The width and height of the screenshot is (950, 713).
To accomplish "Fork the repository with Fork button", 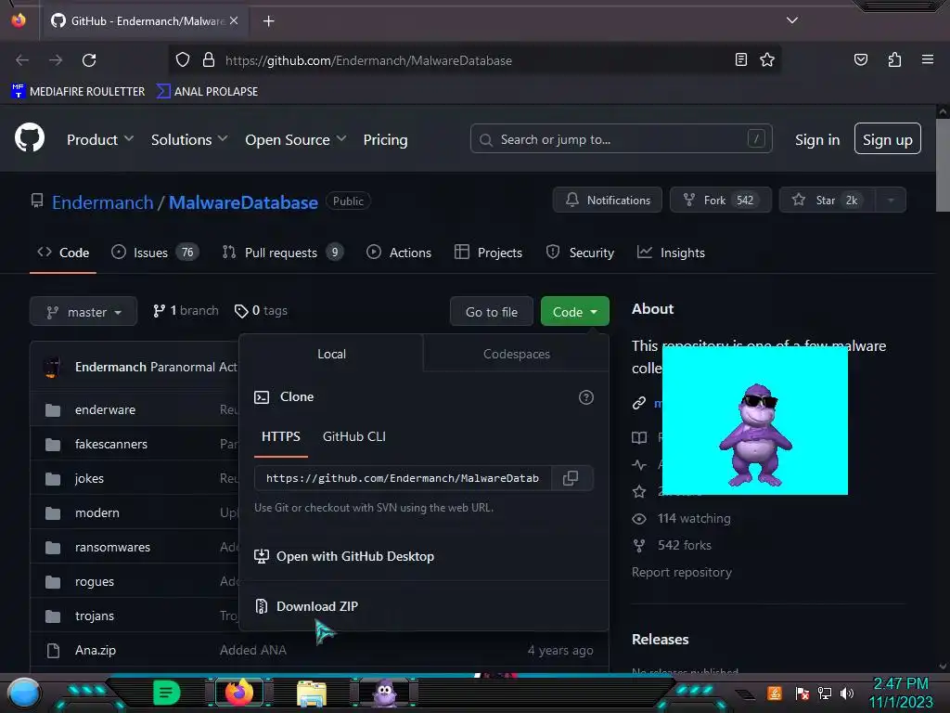I will 720,201.
